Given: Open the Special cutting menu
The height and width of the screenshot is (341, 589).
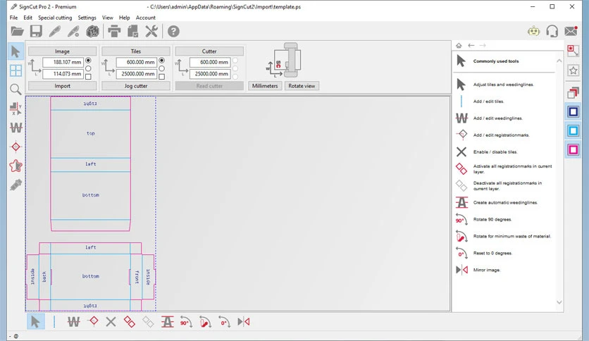Looking at the screenshot, I should (55, 18).
